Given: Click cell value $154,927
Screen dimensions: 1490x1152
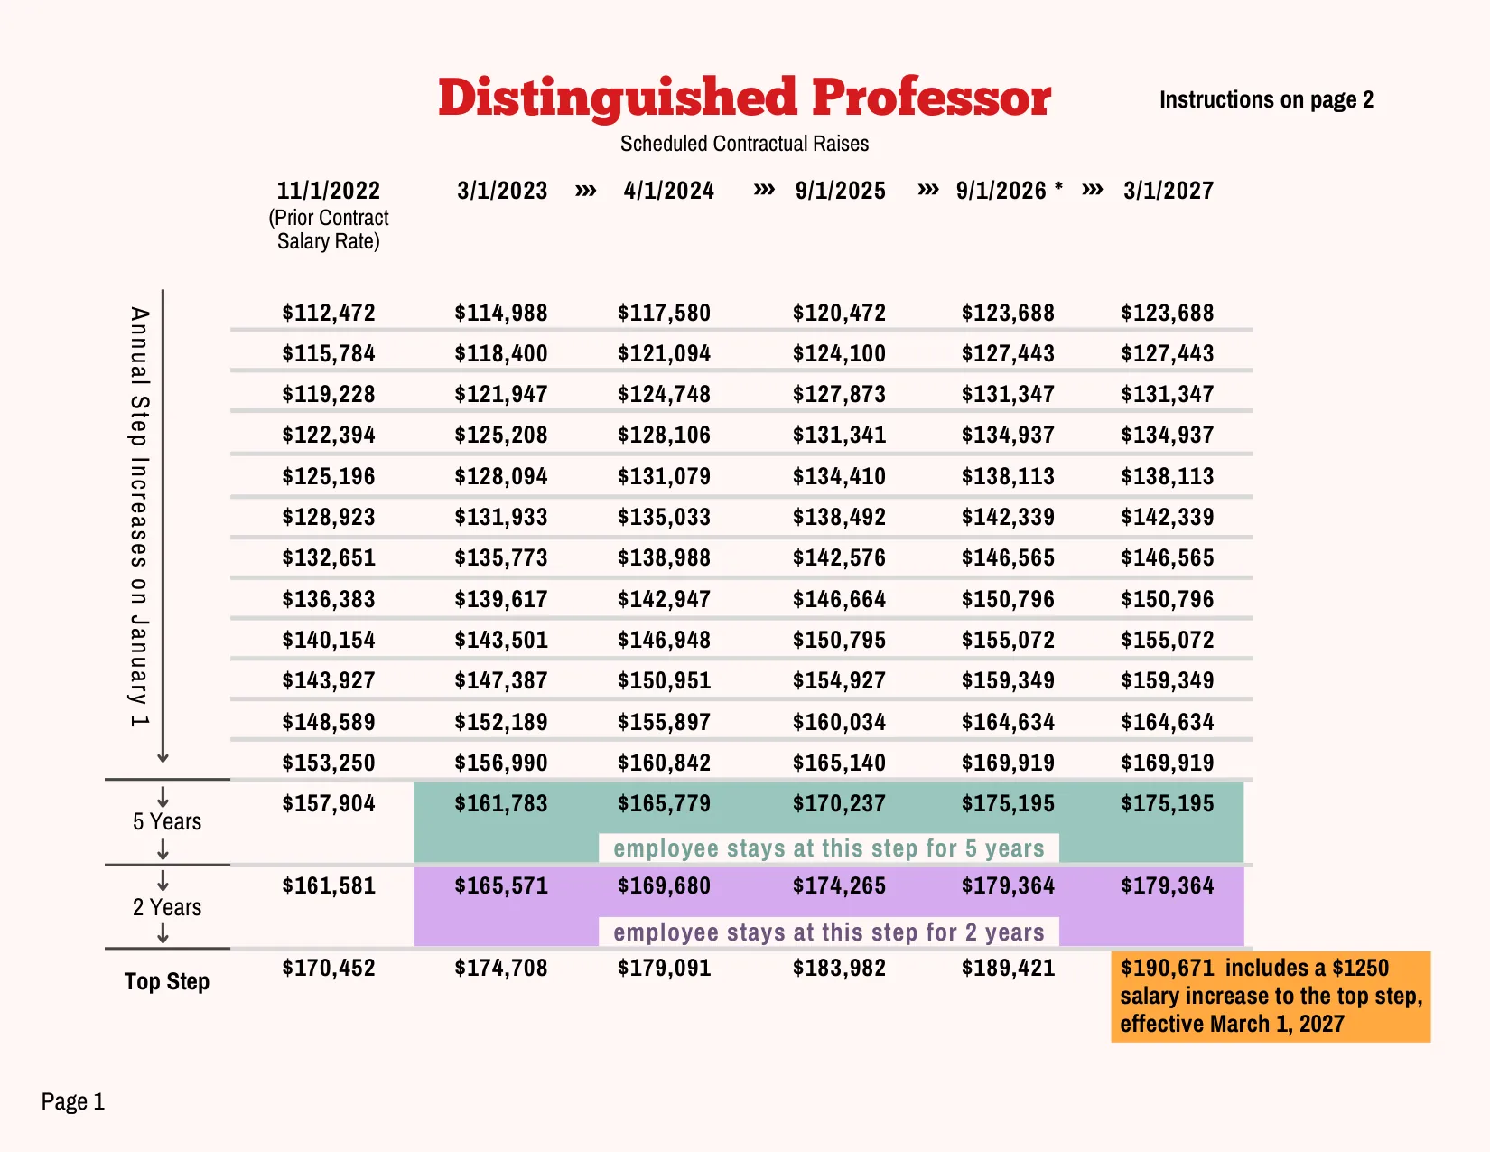Looking at the screenshot, I should click(840, 680).
